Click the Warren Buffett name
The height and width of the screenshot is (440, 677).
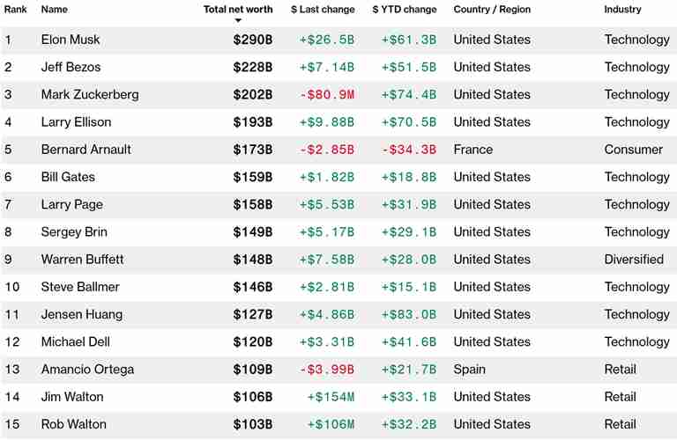click(x=83, y=260)
